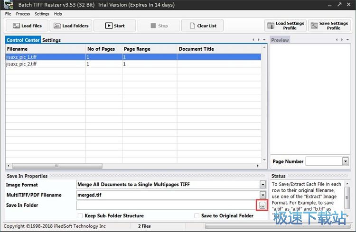The width and height of the screenshot is (356, 232).
Task: Open the Settings menu in menu bar
Action: tap(42, 14)
